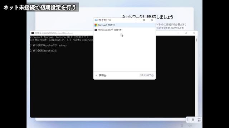
Task: Click the IME A input mode indicator
Action: [193, 120]
